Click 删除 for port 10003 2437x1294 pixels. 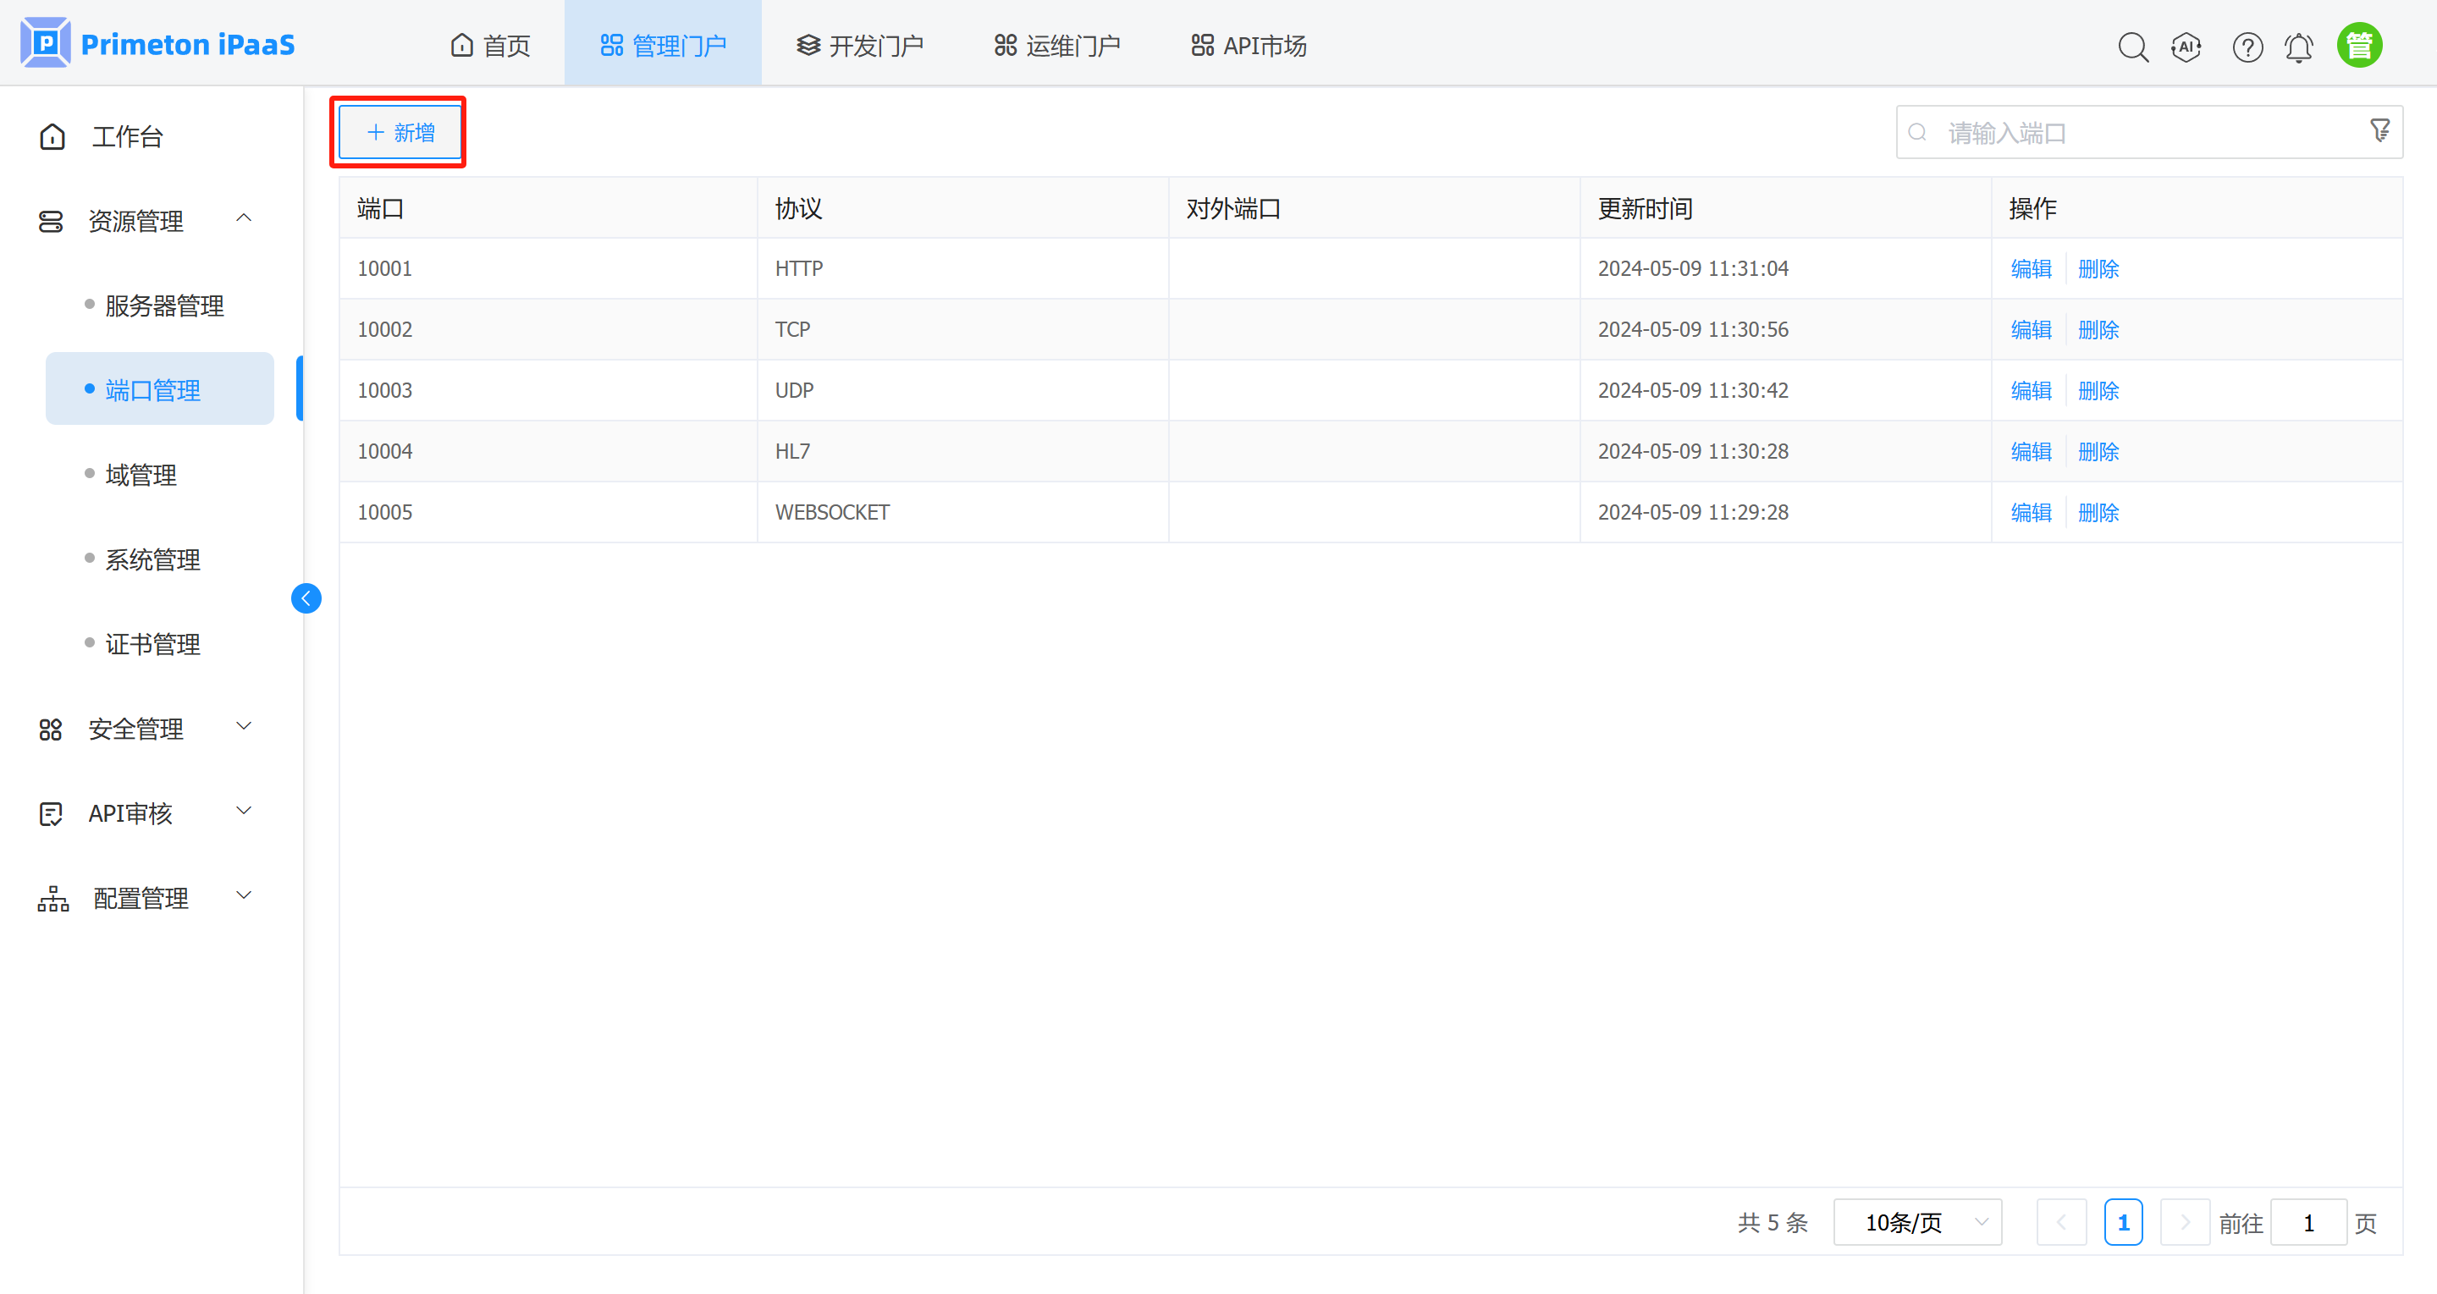pyautogui.click(x=2098, y=389)
